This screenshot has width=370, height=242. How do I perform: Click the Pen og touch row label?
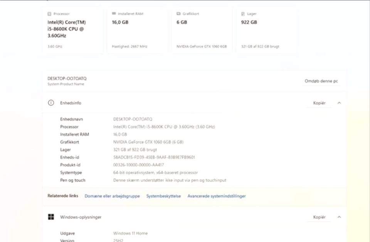[73, 180]
